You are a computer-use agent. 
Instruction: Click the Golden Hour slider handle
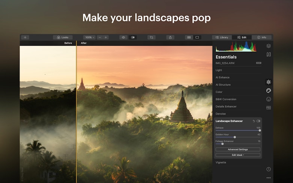point(235,137)
